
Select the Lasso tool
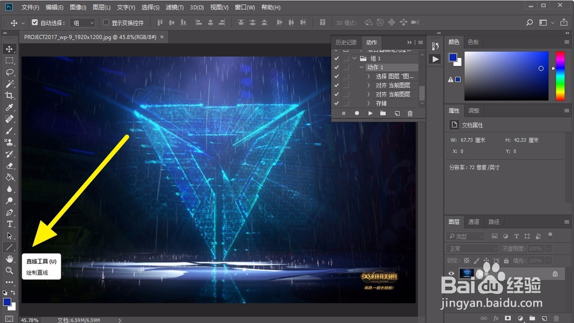[x=10, y=72]
